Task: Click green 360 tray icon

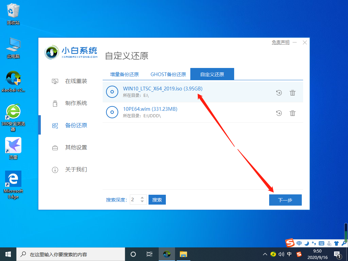Action: [273, 254]
